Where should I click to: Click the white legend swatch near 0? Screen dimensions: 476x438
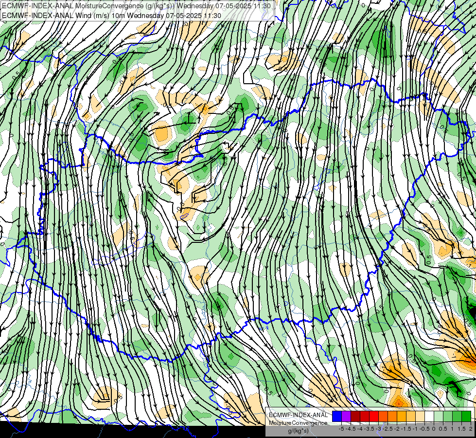429,416
